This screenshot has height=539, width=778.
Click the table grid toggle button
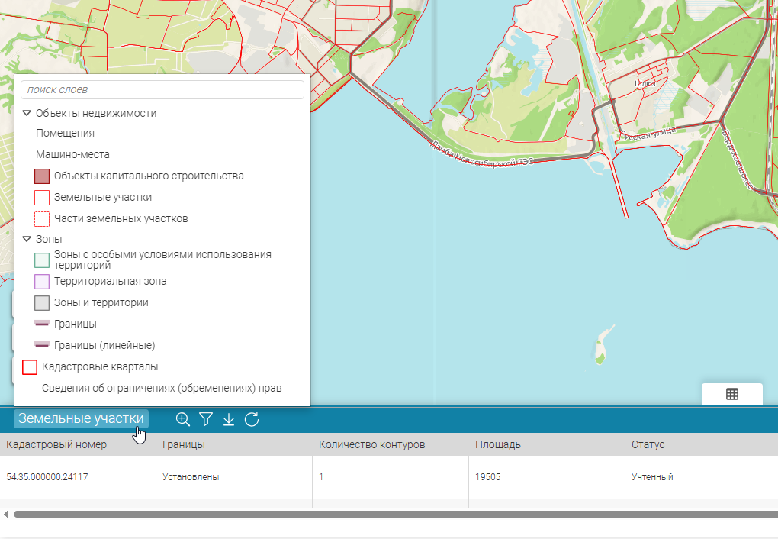coord(731,394)
